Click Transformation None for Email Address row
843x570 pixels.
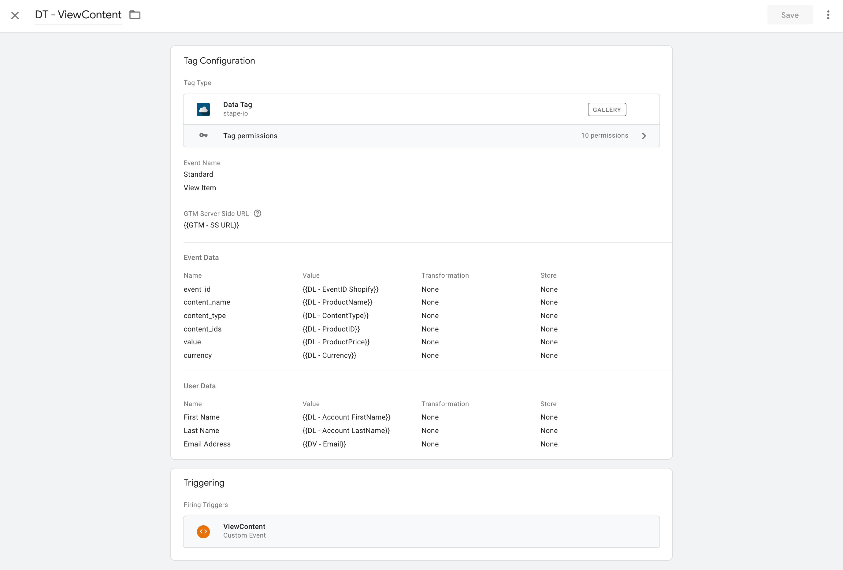430,444
